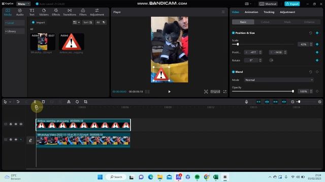
Task: Click the timeline zoom out icon
Action: 292,102
